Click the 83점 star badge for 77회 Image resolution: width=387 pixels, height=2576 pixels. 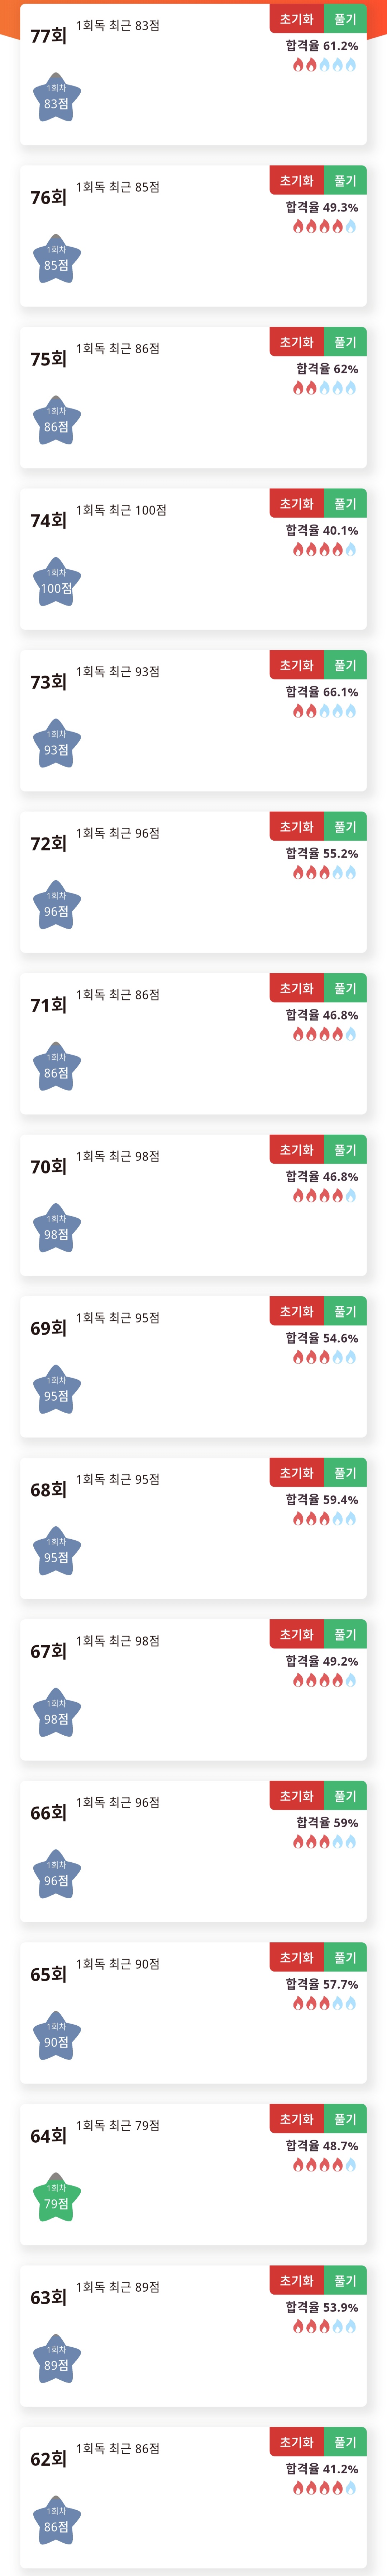point(56,98)
